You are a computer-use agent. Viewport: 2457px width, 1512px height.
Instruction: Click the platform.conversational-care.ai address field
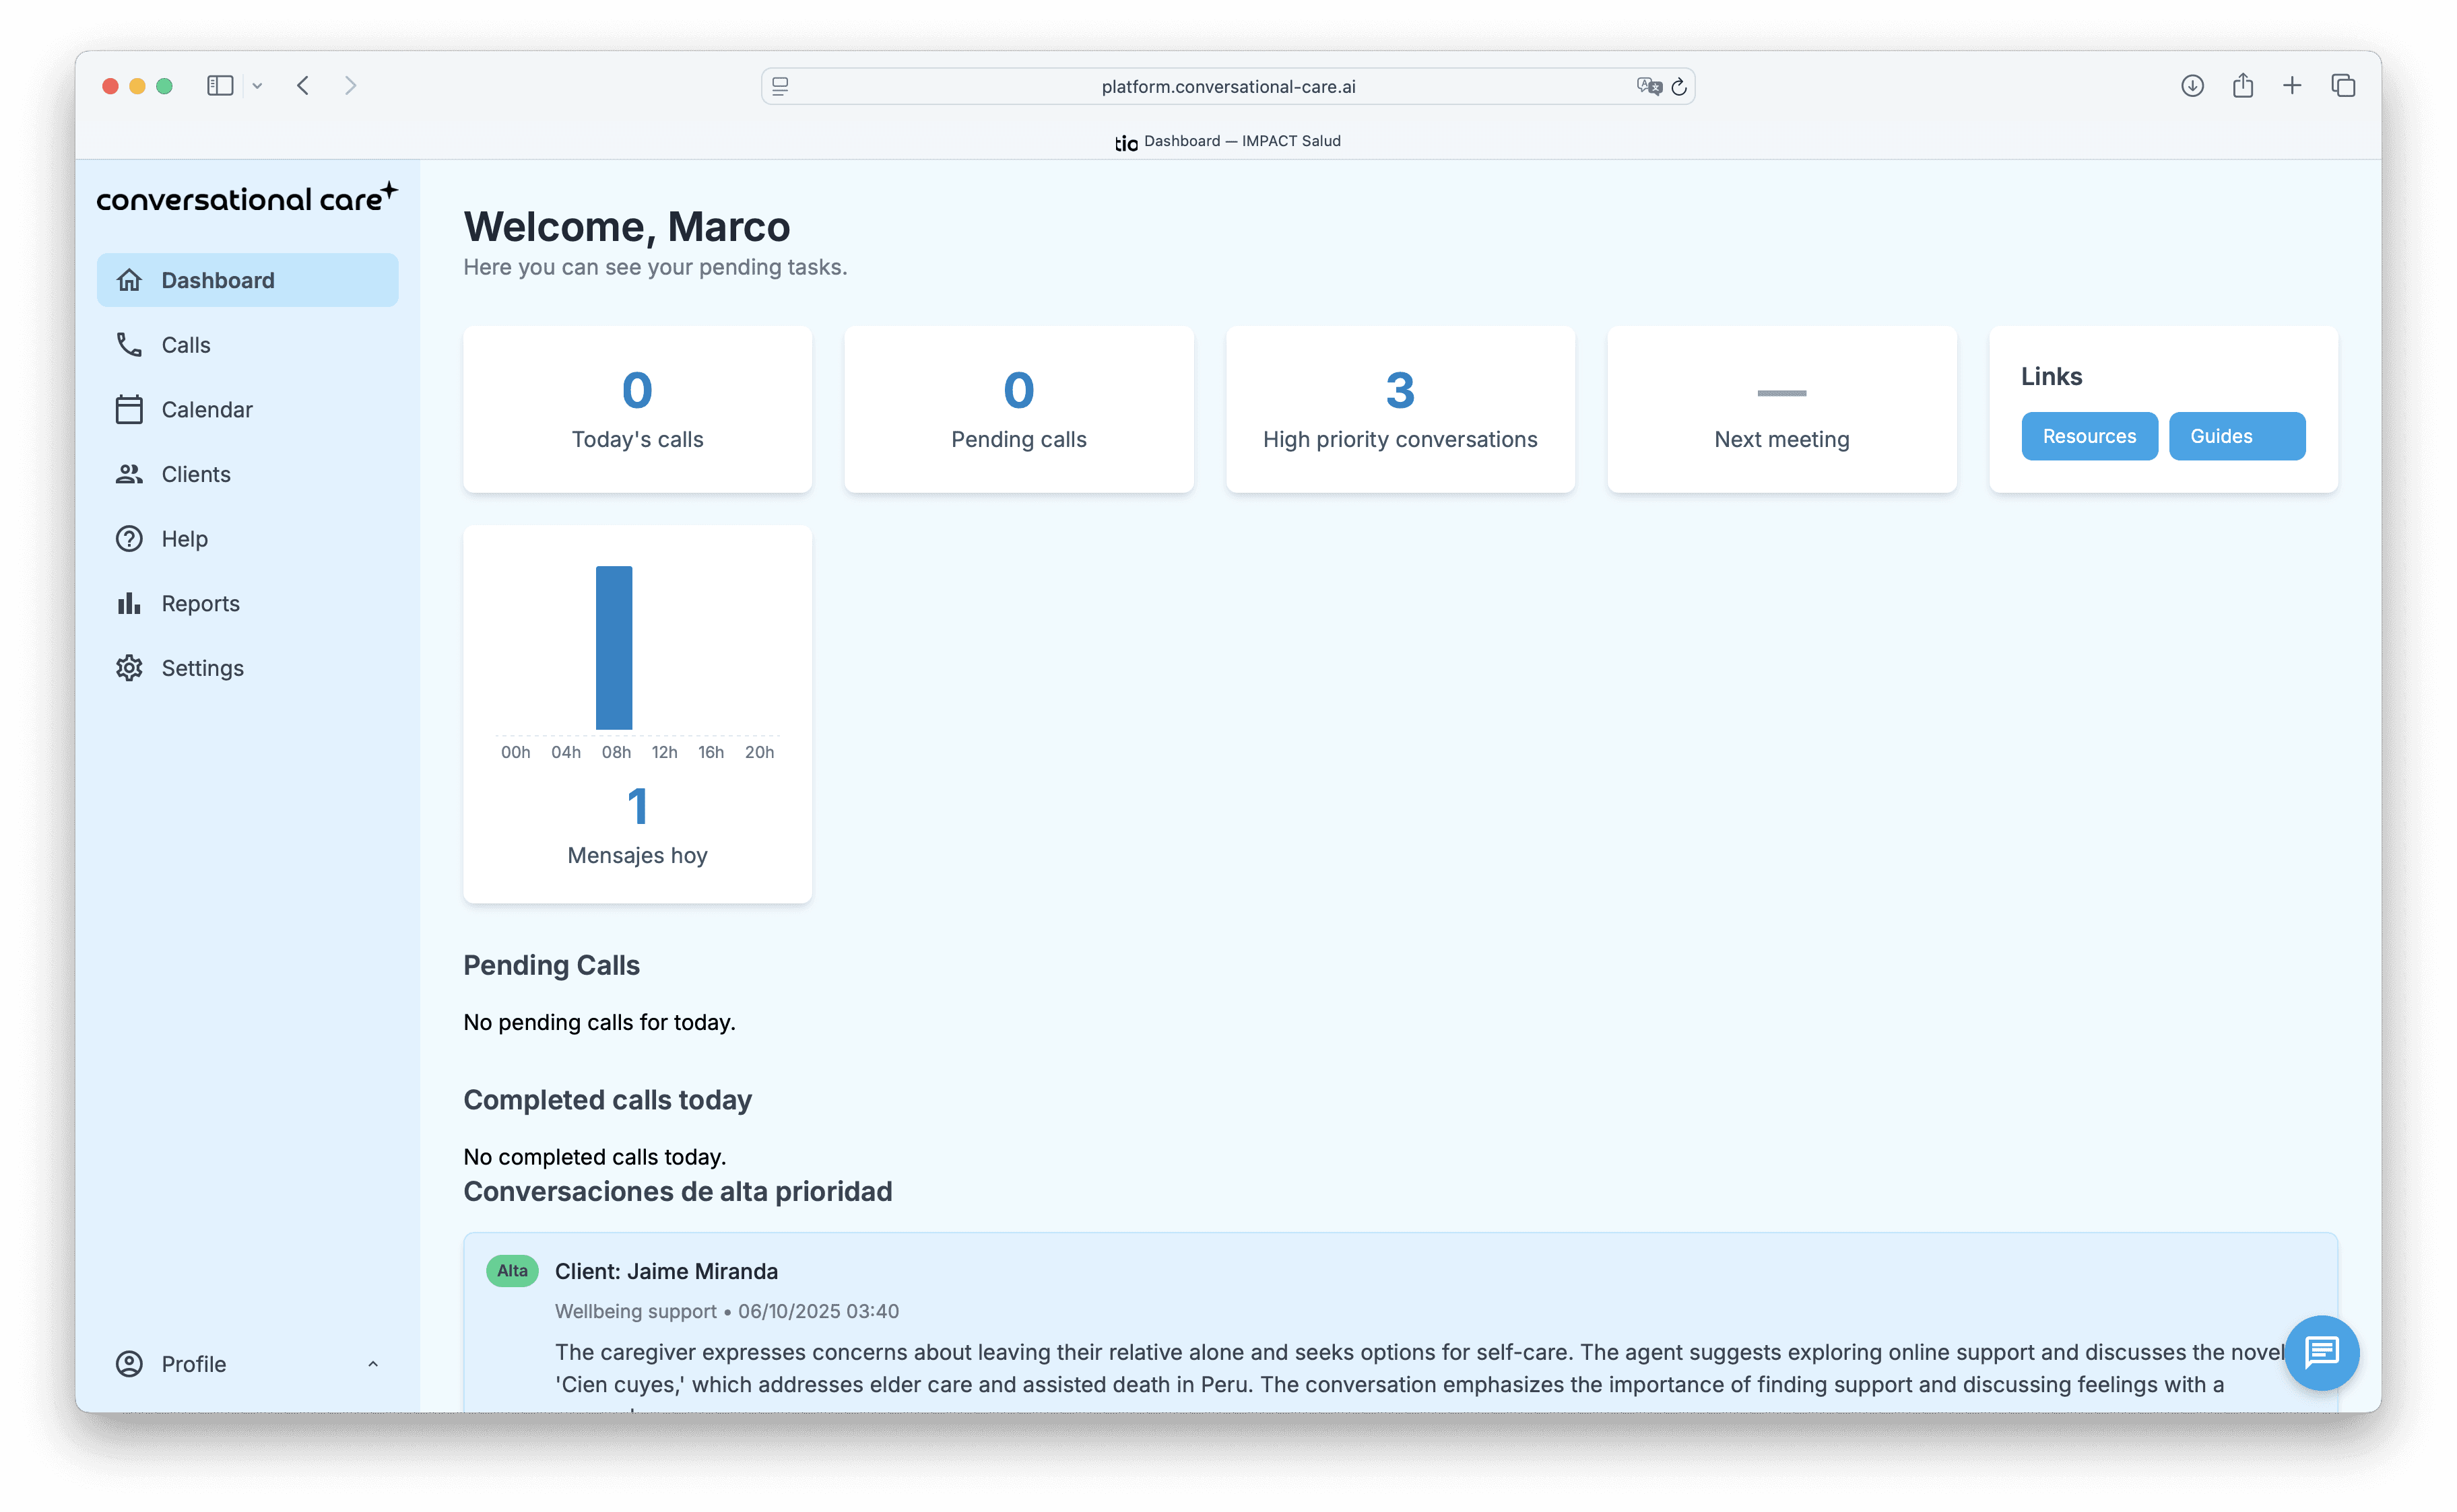tap(1228, 86)
